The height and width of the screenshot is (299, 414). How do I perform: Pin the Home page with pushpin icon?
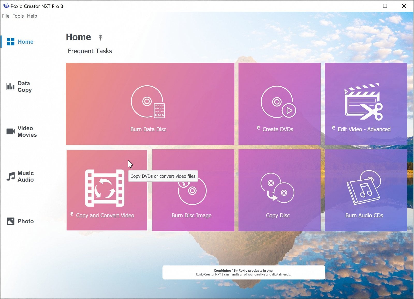point(100,37)
